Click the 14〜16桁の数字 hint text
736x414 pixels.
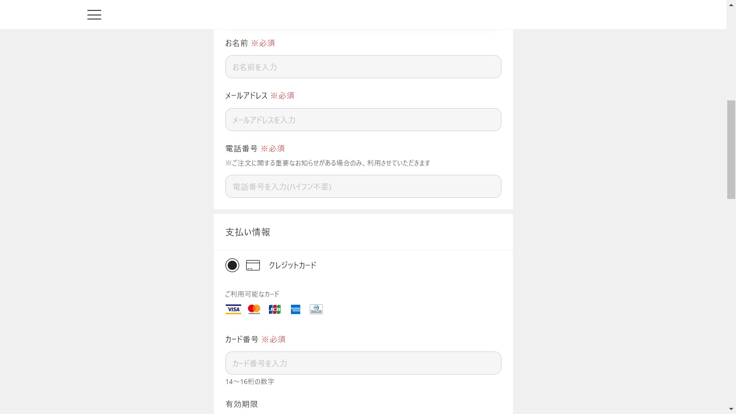click(250, 381)
